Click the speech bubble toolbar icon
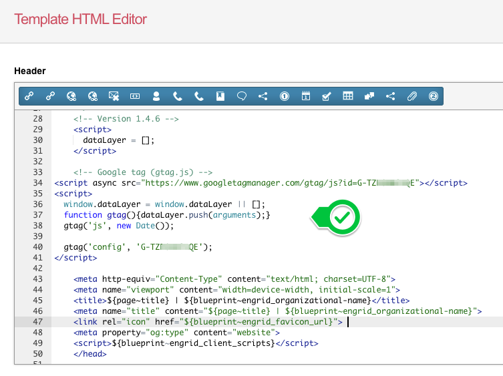The width and height of the screenshot is (503, 376). pyautogui.click(x=241, y=96)
